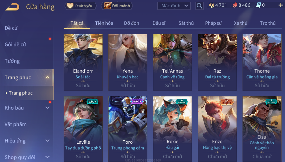Viewport: 285px width, 162px height.
Task: Click the gold coin currency icon
Action: coord(212,5)
